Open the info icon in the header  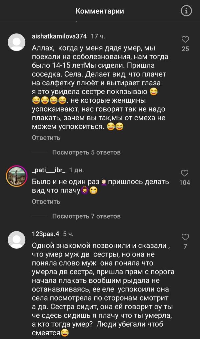pyautogui.click(x=186, y=11)
